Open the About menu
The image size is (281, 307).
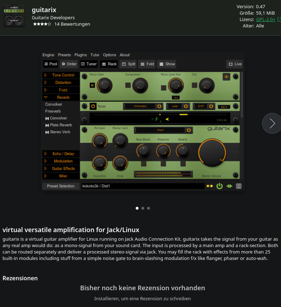tap(125, 55)
